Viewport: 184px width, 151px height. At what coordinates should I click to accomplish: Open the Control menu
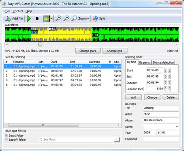click(18, 11)
